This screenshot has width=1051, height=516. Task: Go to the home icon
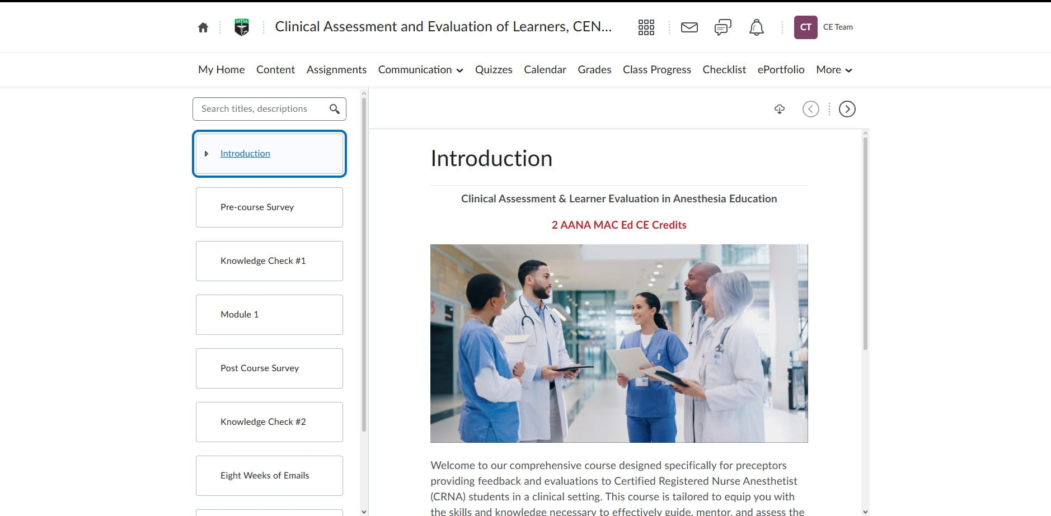[x=203, y=27]
